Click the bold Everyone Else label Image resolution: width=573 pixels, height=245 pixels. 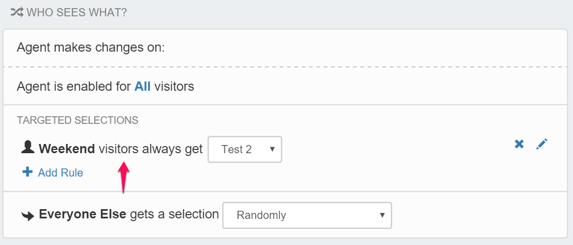(83, 215)
